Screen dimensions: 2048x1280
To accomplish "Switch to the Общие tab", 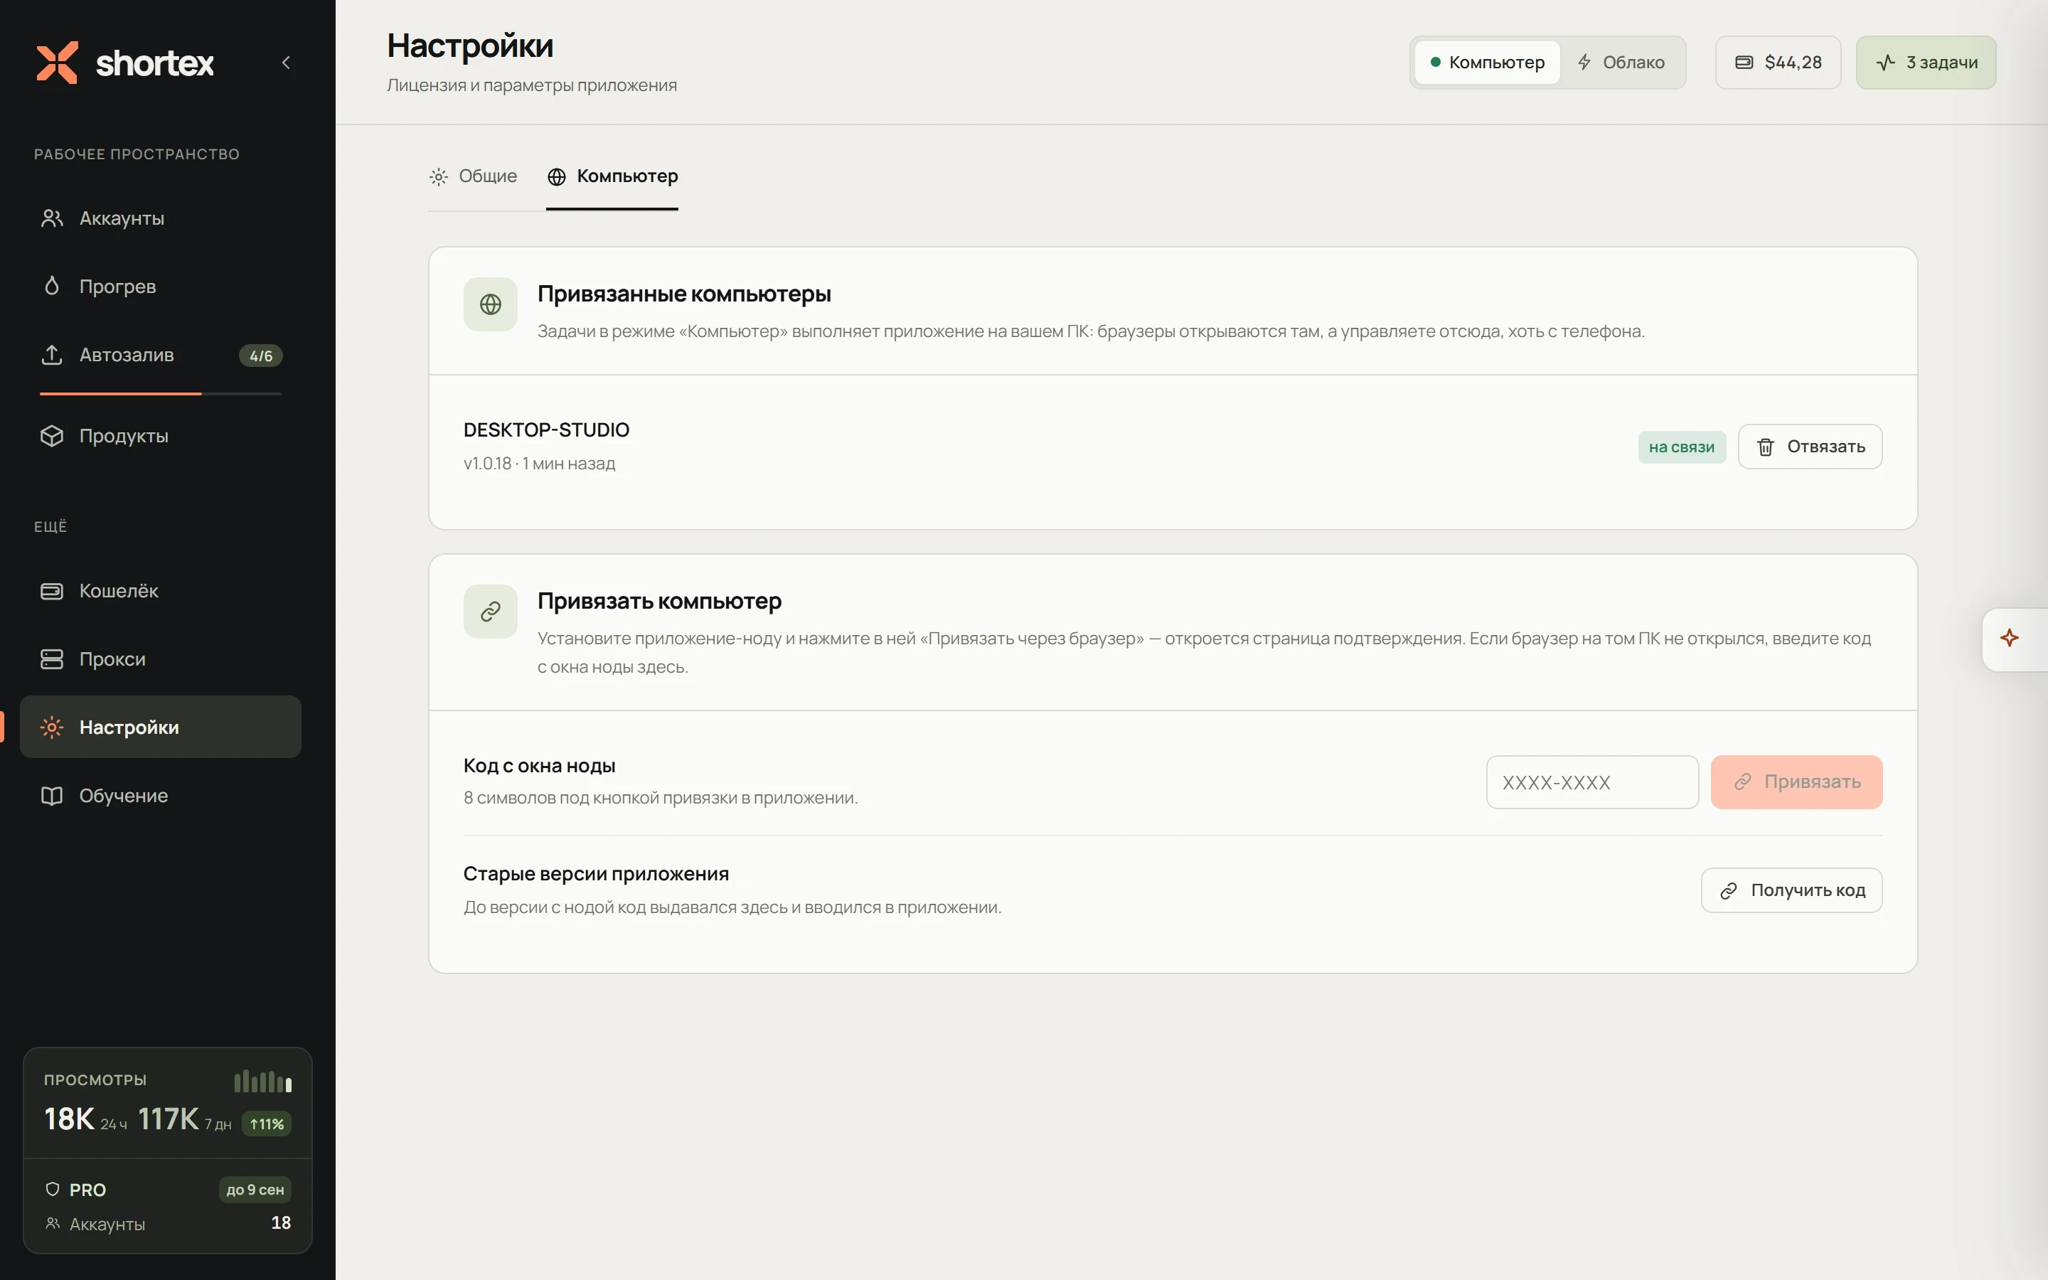I will click(473, 176).
